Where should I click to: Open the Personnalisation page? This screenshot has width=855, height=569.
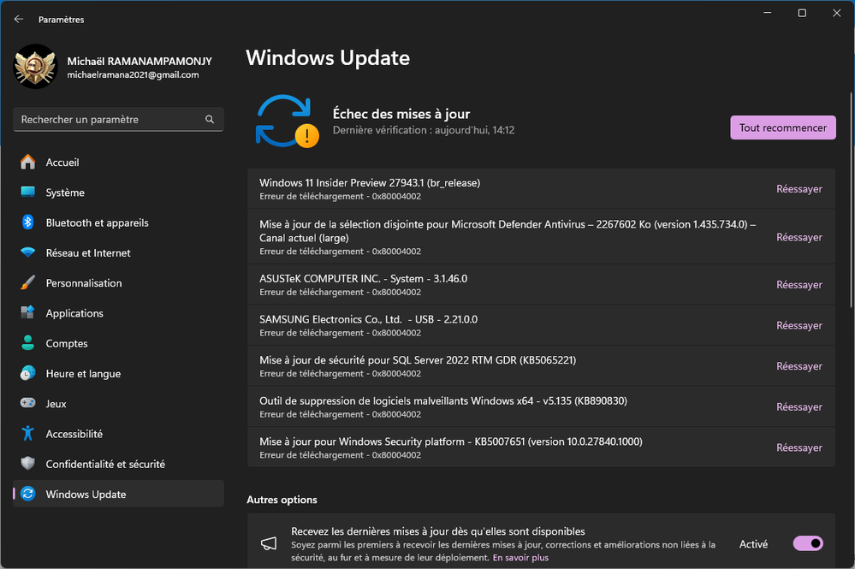click(118, 283)
